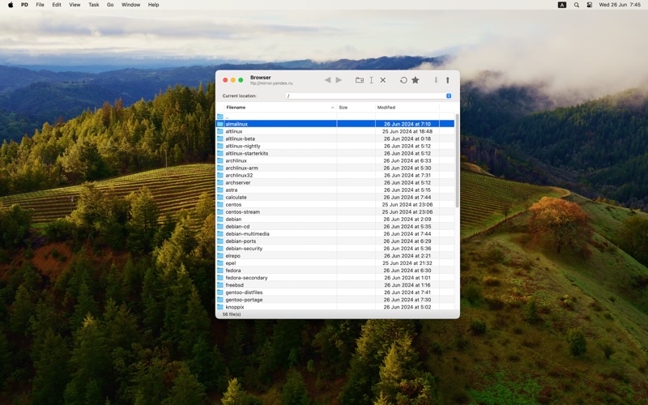Select the debian-security row
Viewport: 648px width, 405px height.
tap(335, 249)
